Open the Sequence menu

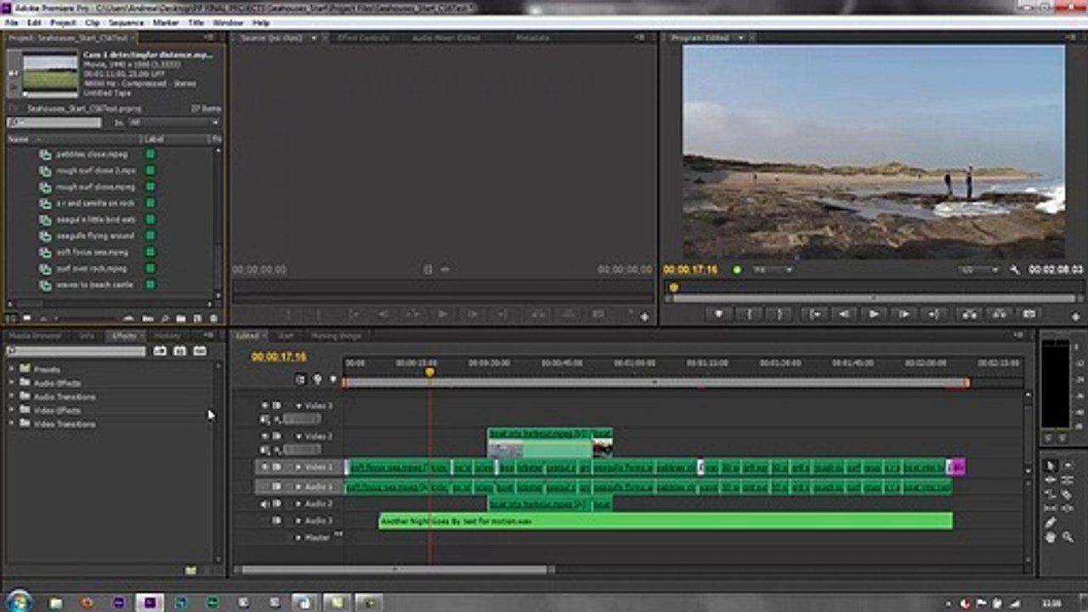click(126, 23)
